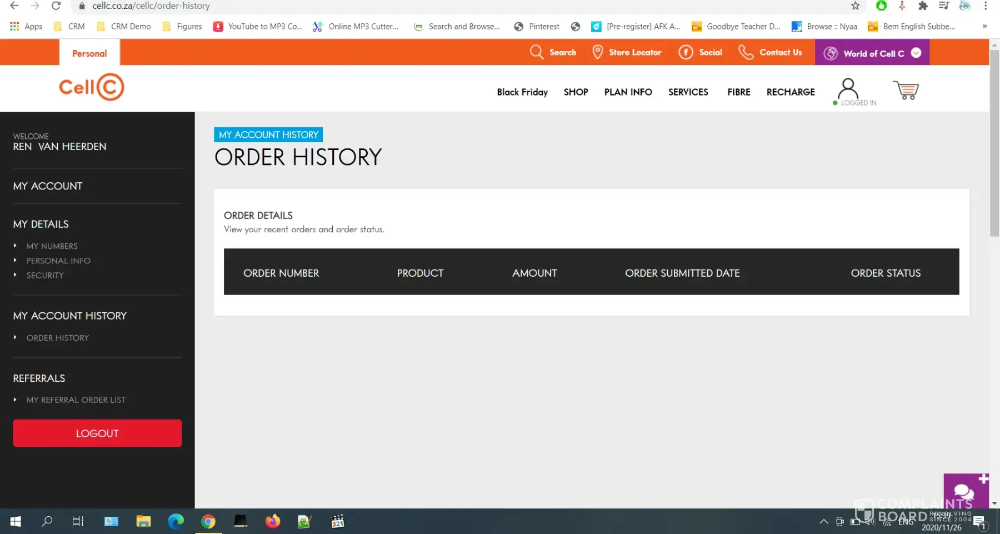1000x534 pixels.
Task: Open File Explorer from the taskbar
Action: click(143, 521)
